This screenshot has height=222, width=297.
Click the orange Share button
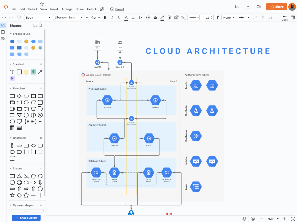click(x=276, y=7)
